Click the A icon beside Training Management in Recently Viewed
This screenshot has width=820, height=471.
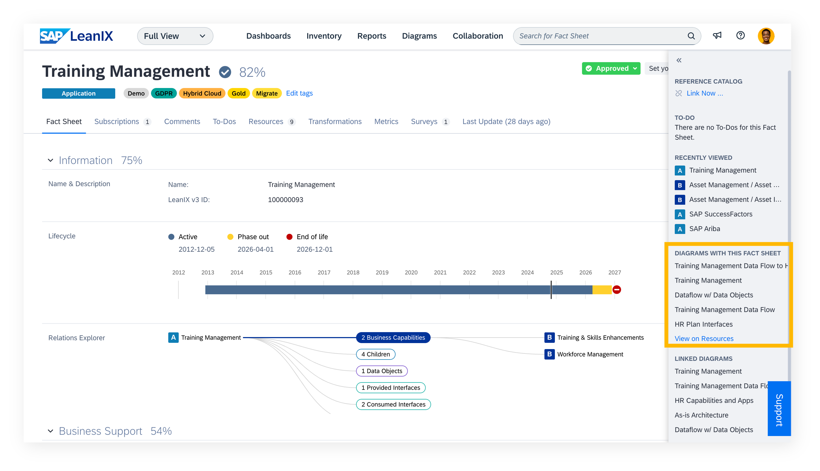679,171
